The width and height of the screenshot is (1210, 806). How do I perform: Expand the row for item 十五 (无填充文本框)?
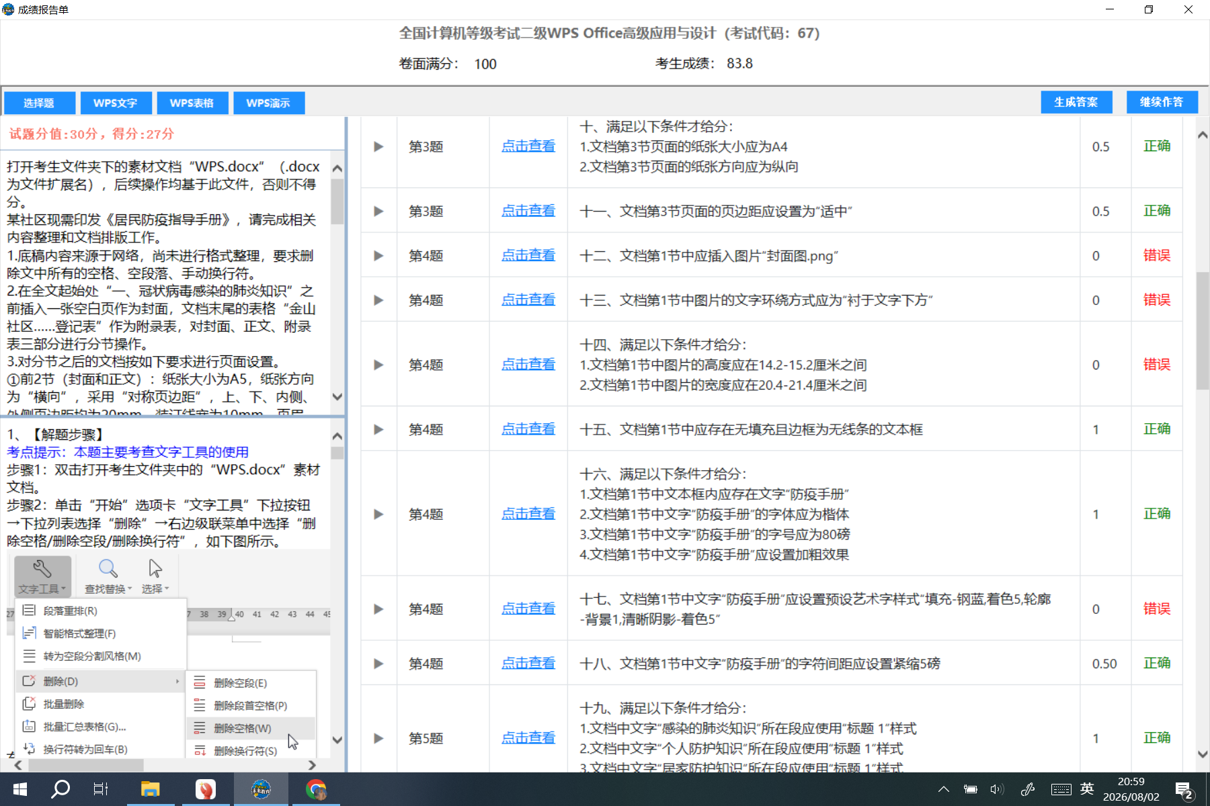tap(378, 429)
